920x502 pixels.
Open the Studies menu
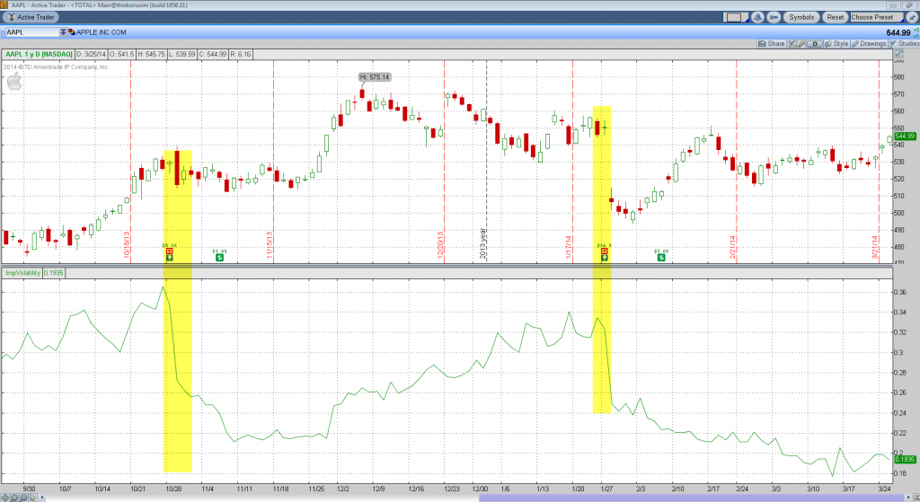(904, 43)
